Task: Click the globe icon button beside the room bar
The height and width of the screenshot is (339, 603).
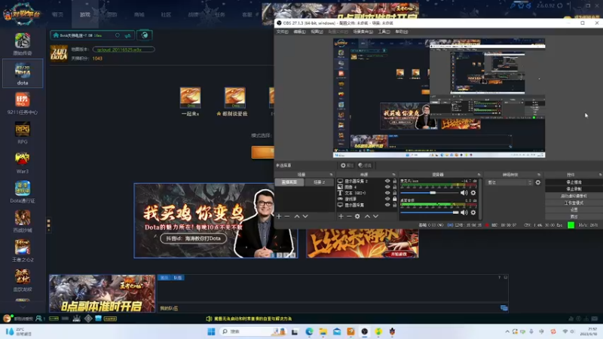Action: coord(145,35)
